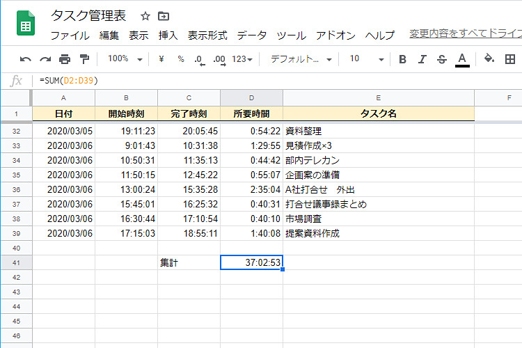
Task: Click the redo arrow icon
Action: tap(45, 60)
